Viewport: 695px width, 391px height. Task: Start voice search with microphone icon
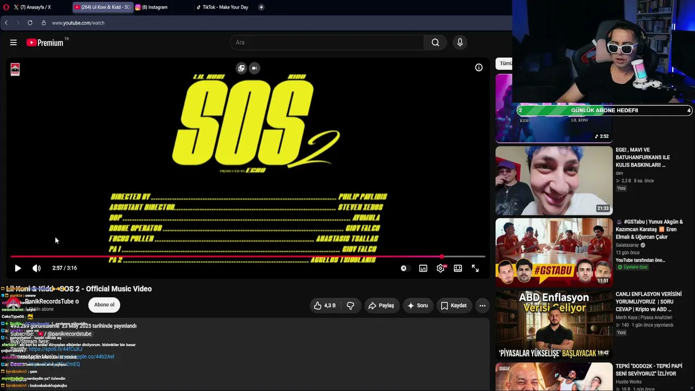click(x=460, y=42)
